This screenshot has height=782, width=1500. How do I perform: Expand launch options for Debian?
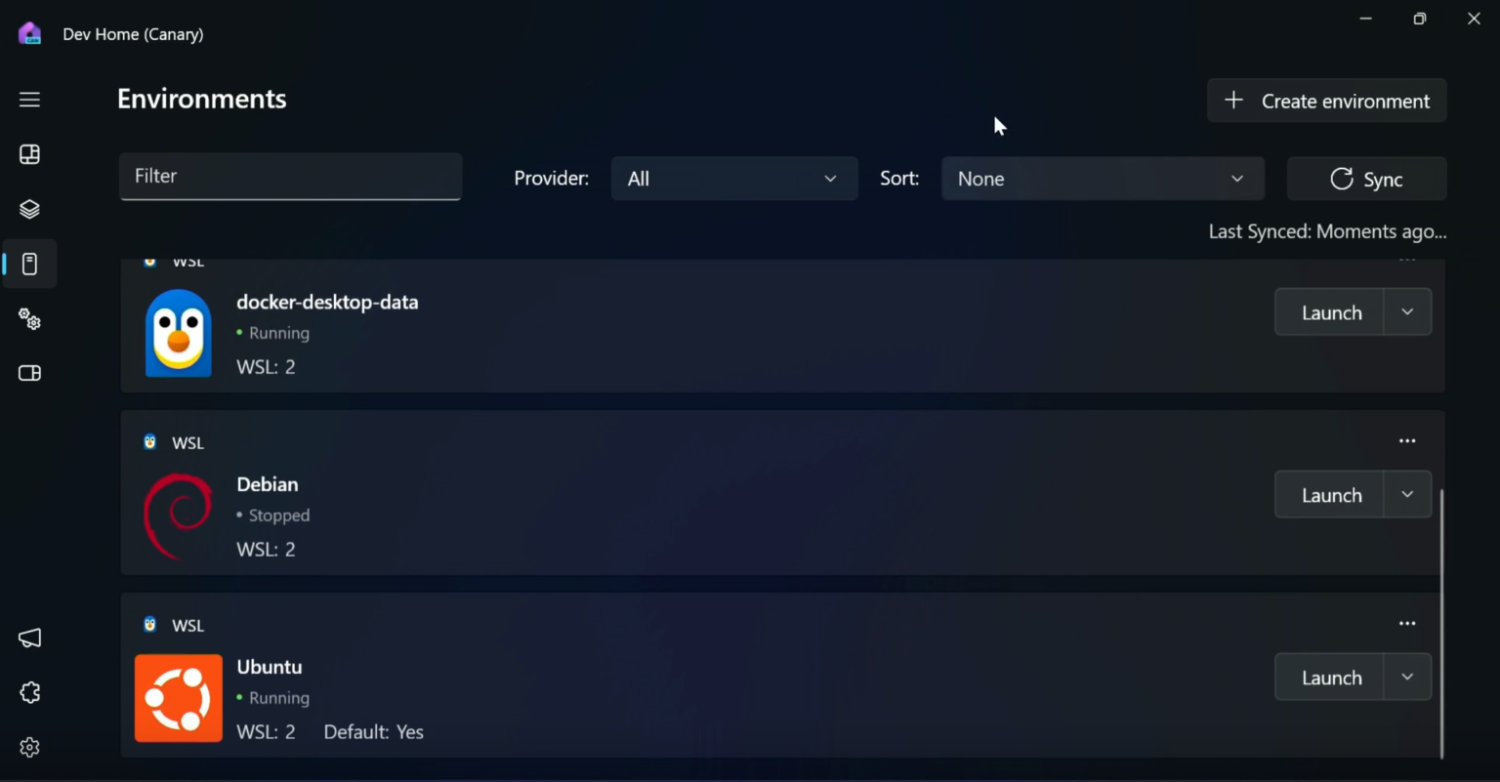point(1407,494)
